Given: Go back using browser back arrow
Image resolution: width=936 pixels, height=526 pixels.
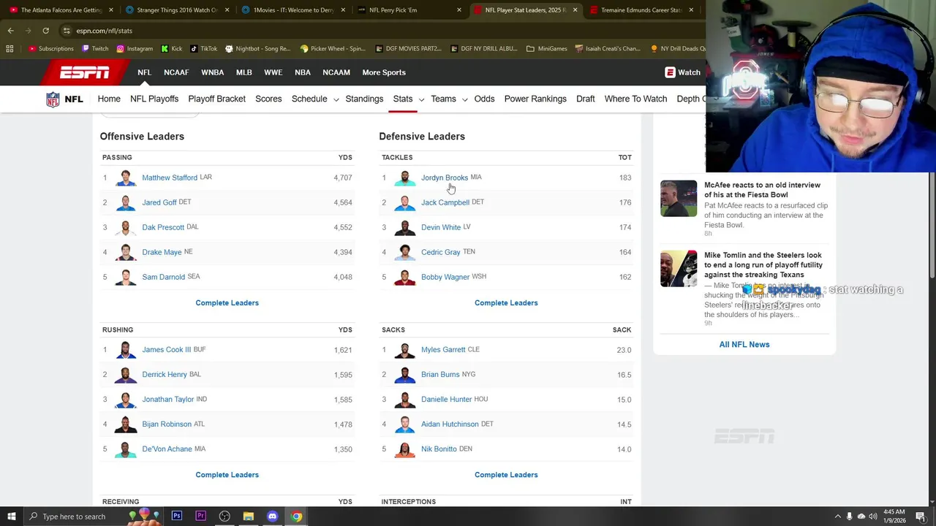Looking at the screenshot, I should [x=10, y=31].
